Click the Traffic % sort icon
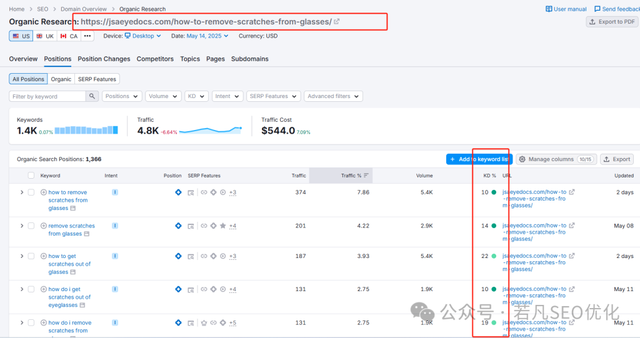Image resolution: width=640 pixels, height=338 pixels. [366, 176]
